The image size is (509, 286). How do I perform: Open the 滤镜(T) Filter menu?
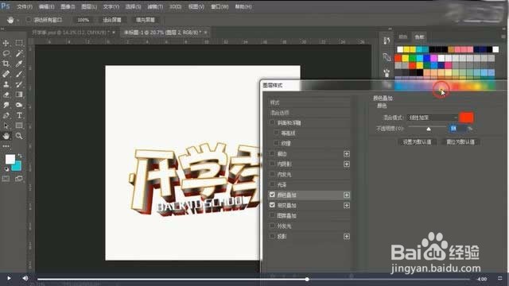[x=155, y=6]
